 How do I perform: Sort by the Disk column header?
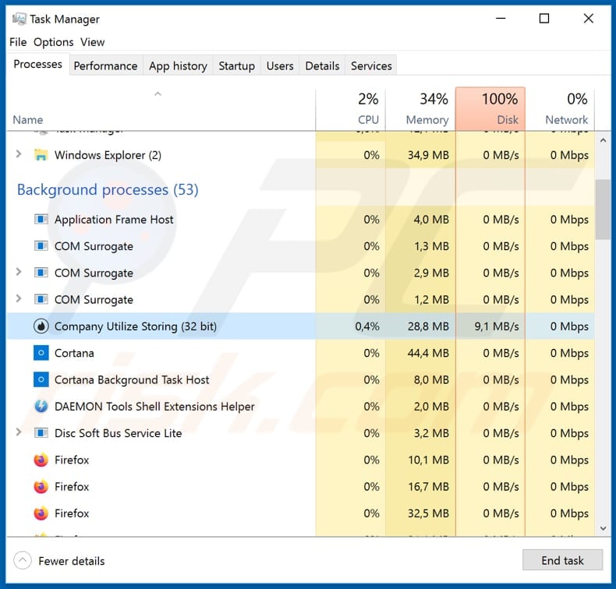pyautogui.click(x=490, y=109)
